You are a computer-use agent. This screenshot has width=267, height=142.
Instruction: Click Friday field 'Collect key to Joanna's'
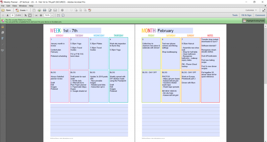point(151,53)
